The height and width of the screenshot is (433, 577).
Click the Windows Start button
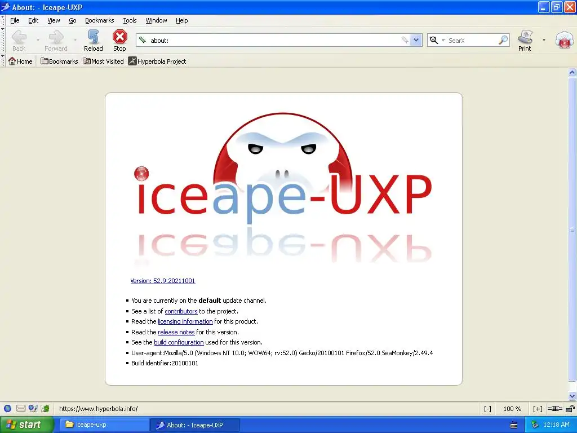pos(27,425)
